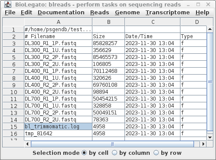Image resolution: width=216 pixels, height=160 pixels.
Task: Expand the Genome menu
Action: coord(128,13)
